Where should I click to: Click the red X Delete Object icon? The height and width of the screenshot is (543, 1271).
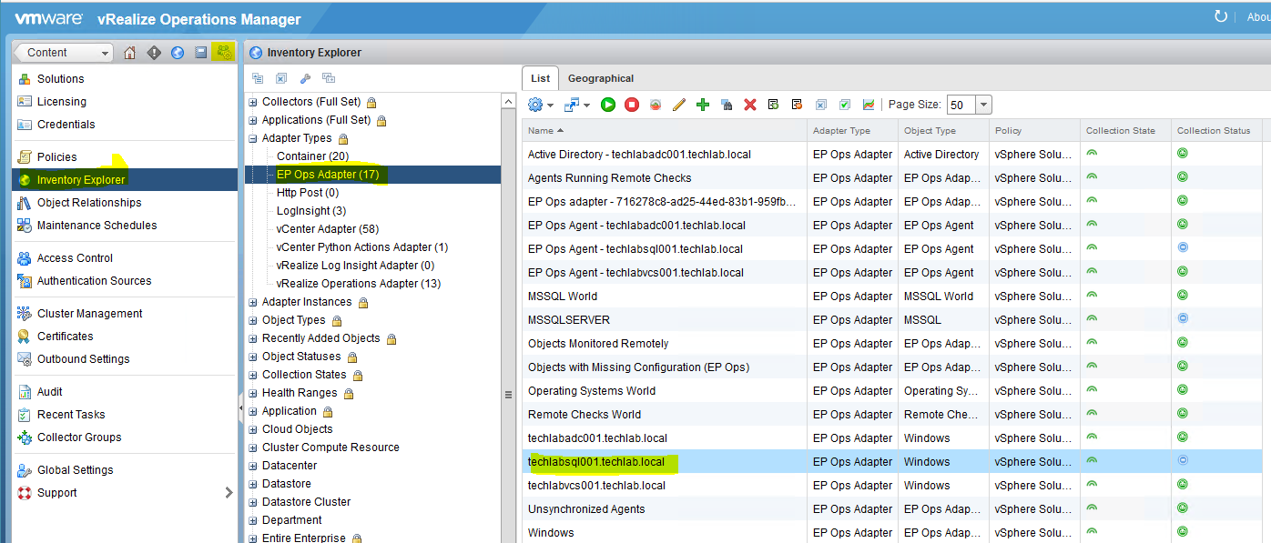[750, 105]
